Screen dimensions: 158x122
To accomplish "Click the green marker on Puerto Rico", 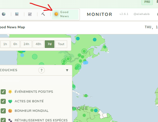I will (86, 96).
